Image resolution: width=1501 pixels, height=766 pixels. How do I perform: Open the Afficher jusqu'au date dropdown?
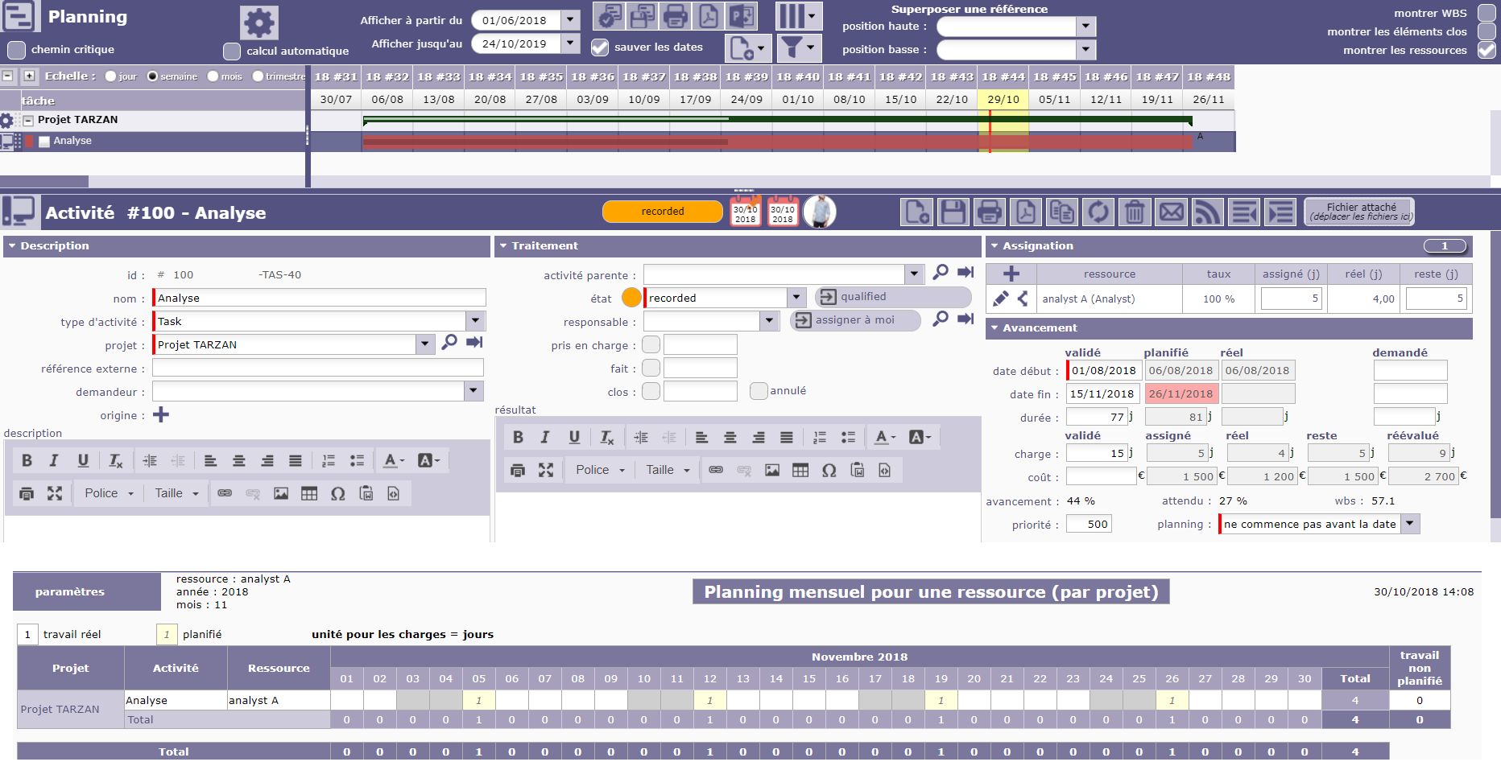571,43
